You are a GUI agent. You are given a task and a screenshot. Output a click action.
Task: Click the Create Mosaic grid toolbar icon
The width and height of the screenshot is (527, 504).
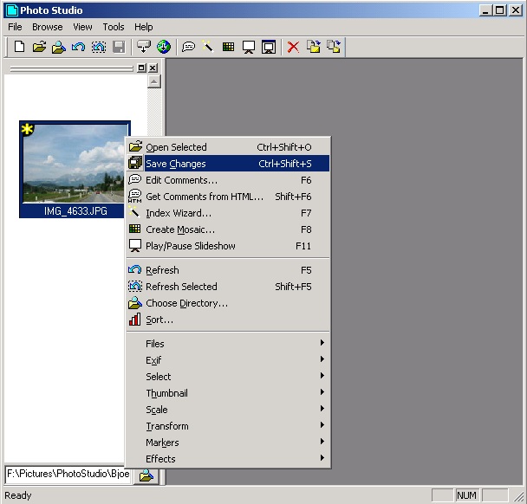click(x=229, y=47)
